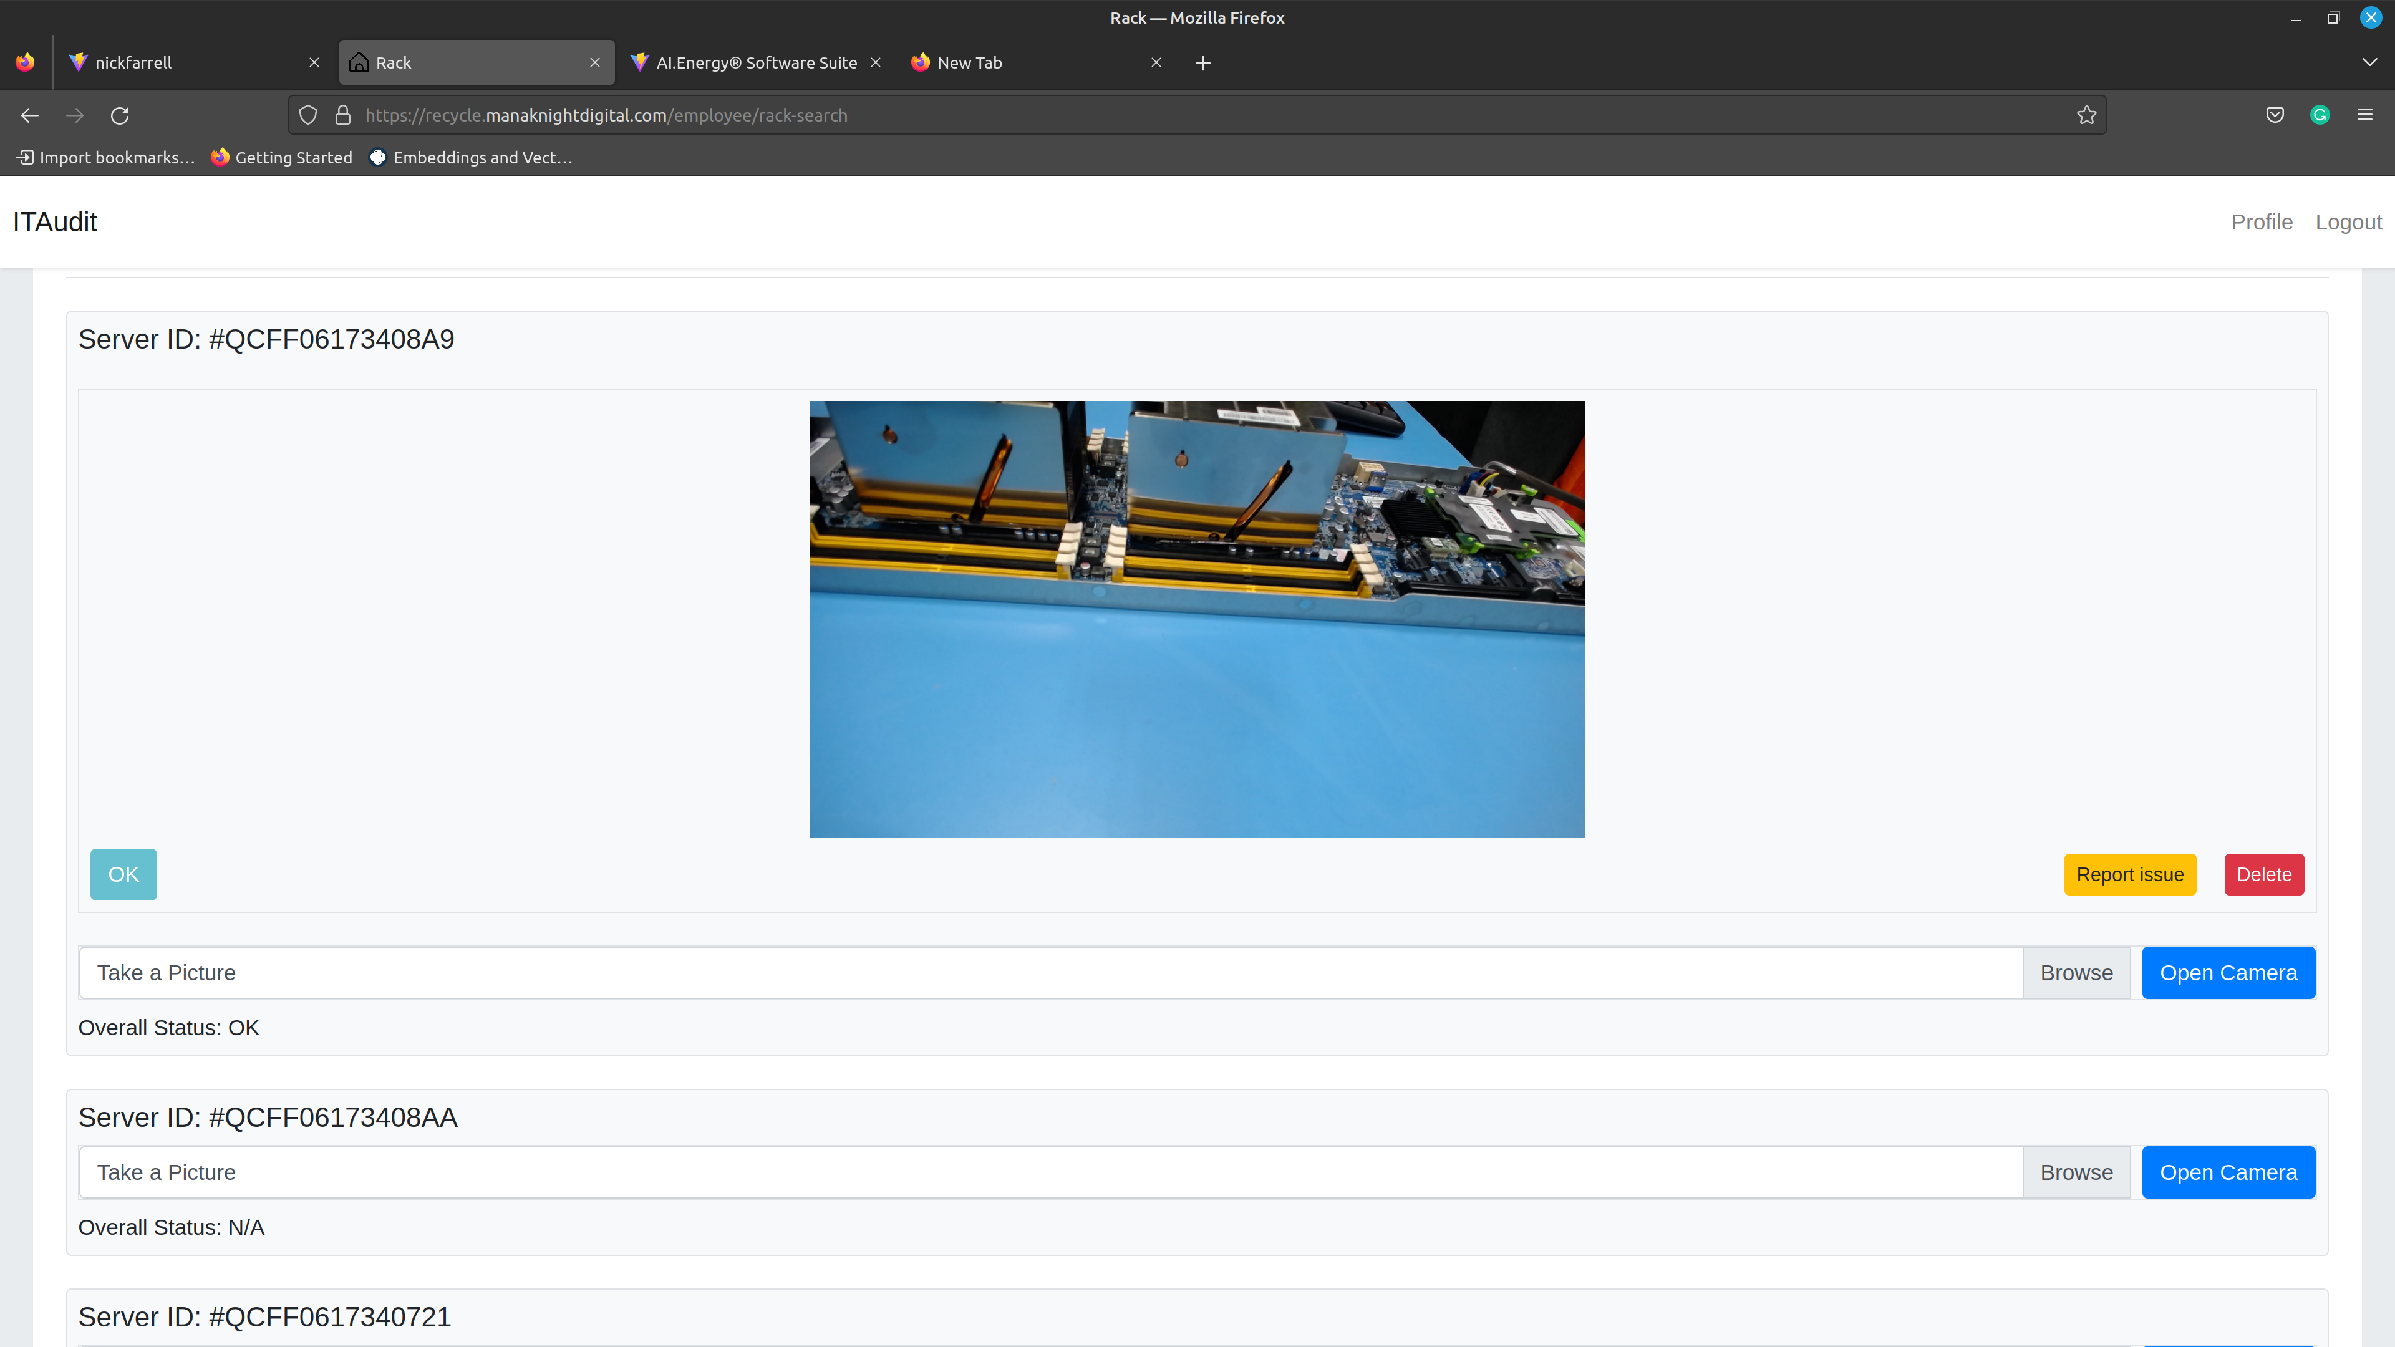Open the Firefox hamburger application menu
Screen dimensions: 2395x1347
point(2364,115)
